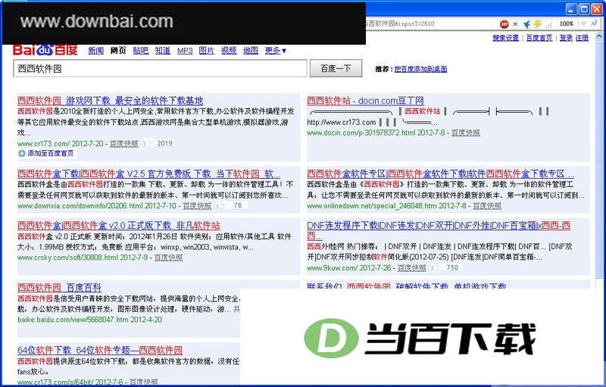Screen dimensions: 606x387
Task: Click thumbs-up icon beside 76 count
Action: [220, 205]
